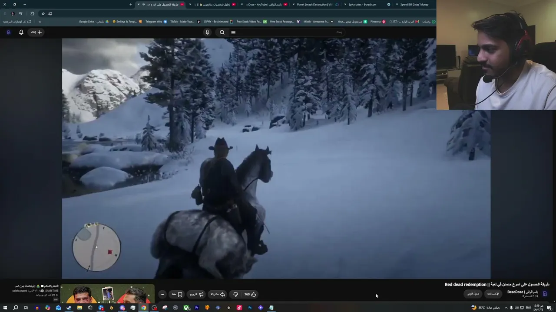The width and height of the screenshot is (556, 312).
Task: Switch to the BesoDose - YouTube tab
Action: point(265,4)
